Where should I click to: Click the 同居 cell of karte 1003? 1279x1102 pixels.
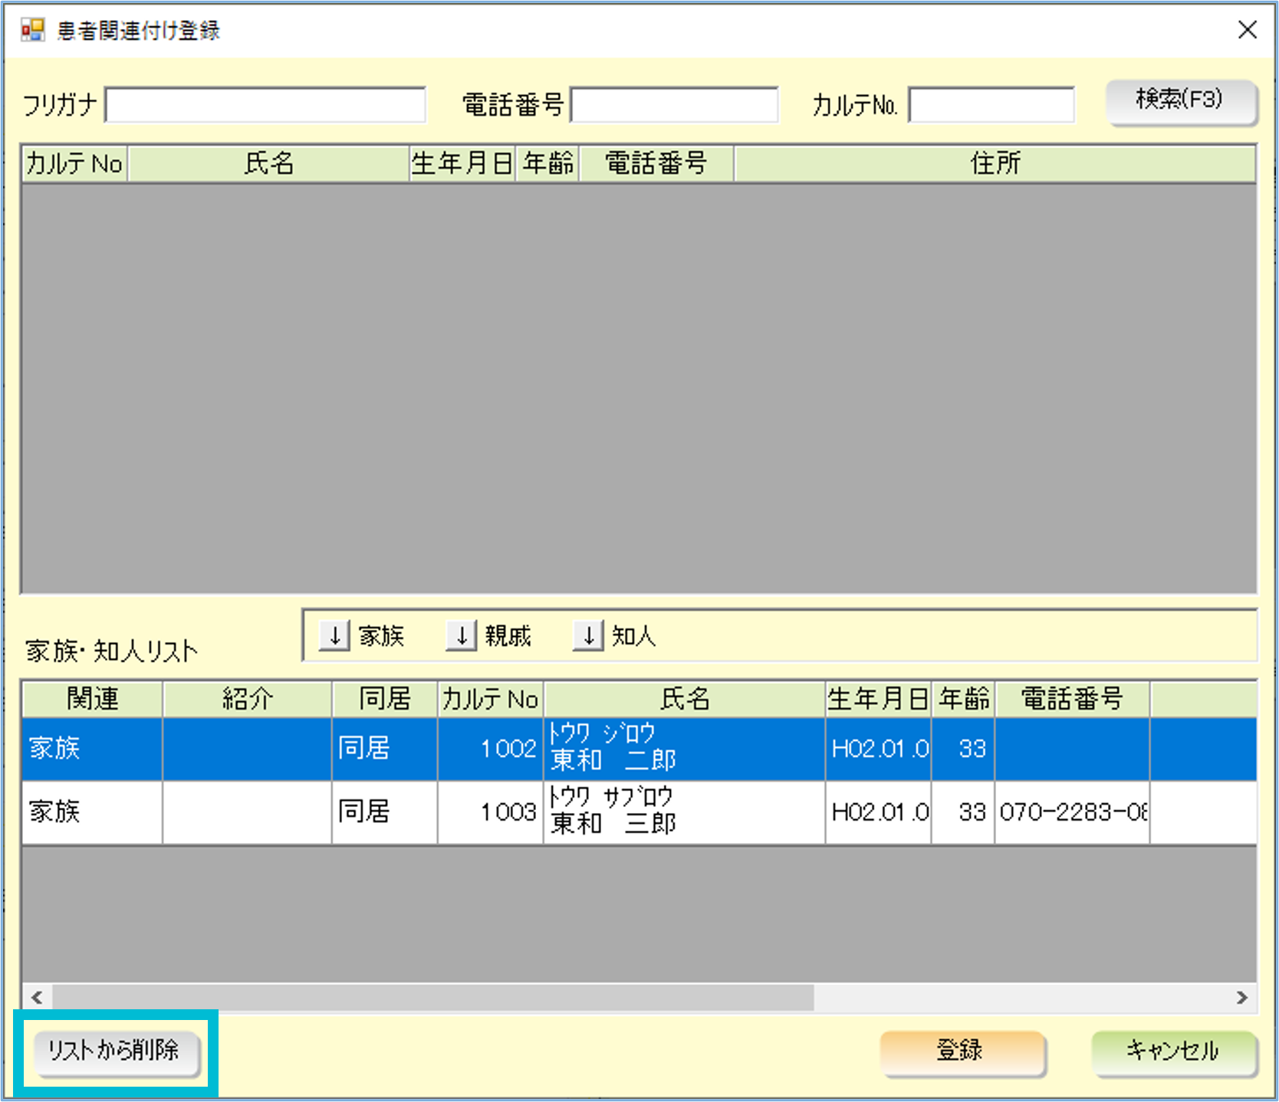[x=384, y=812]
